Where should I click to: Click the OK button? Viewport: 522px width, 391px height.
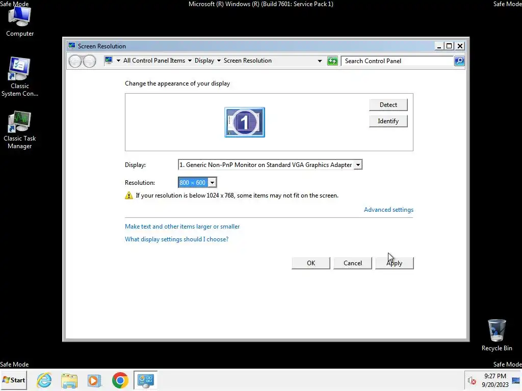[x=311, y=263]
